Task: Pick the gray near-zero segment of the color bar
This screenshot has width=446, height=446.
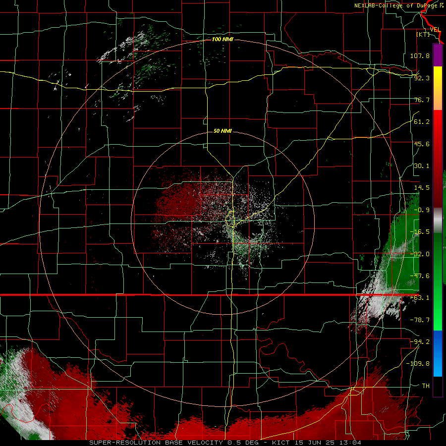Action: click(438, 221)
